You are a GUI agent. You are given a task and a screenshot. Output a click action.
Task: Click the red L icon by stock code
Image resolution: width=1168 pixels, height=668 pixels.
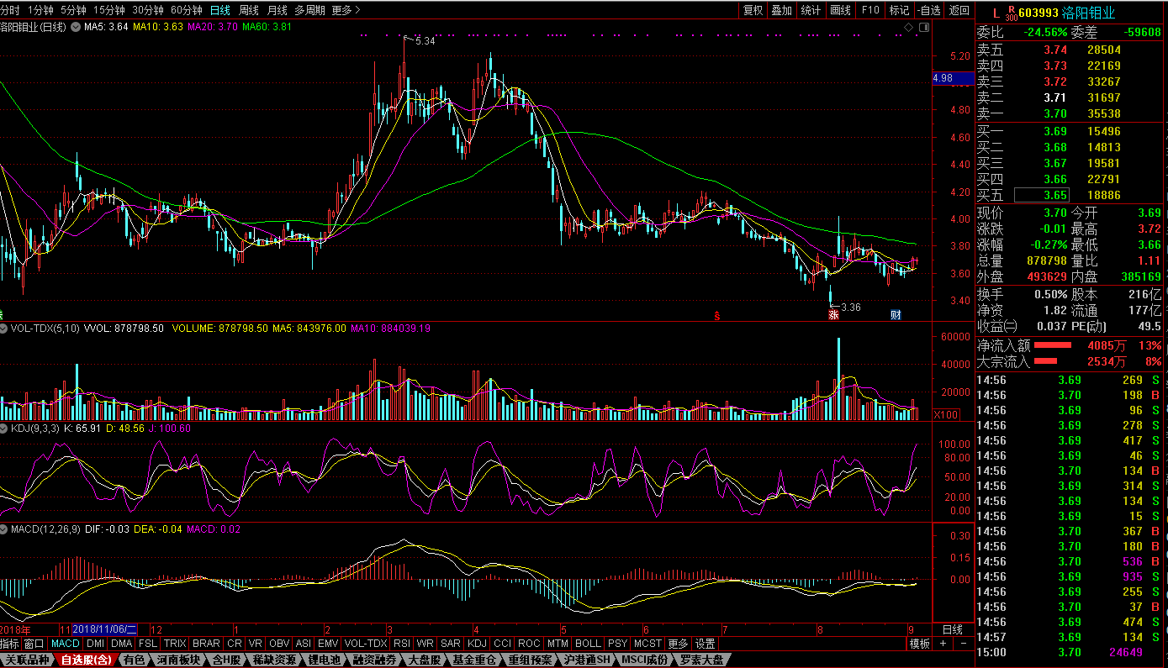click(996, 13)
